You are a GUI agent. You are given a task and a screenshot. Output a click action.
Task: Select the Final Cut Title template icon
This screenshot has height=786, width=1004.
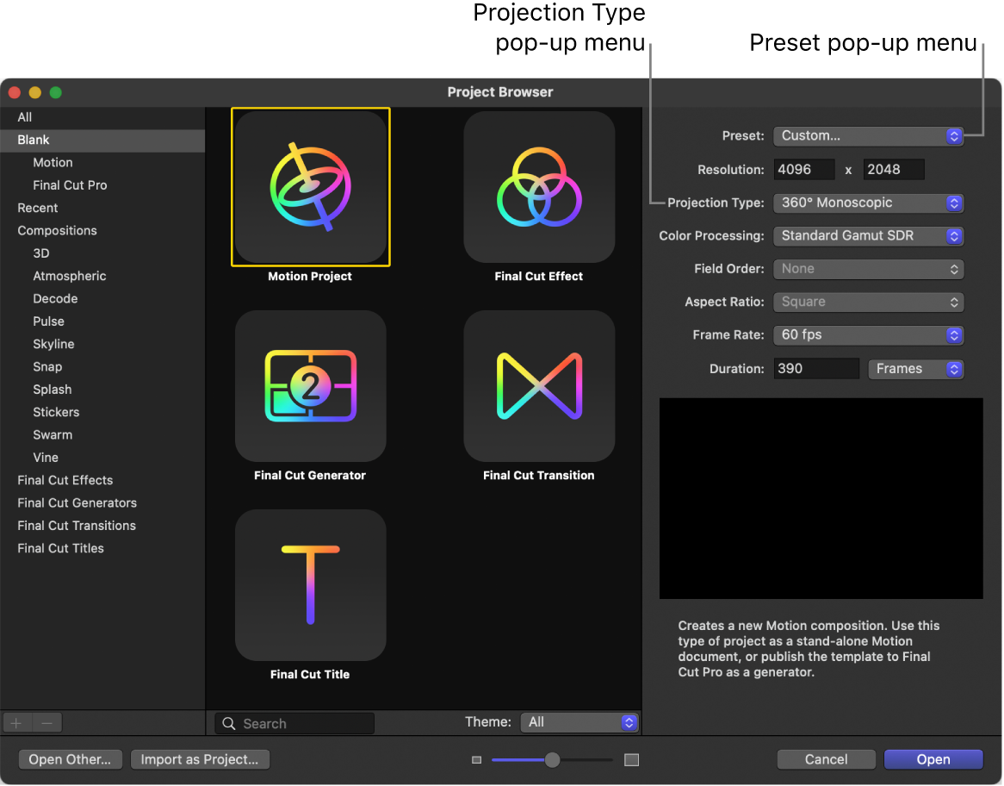tap(310, 584)
